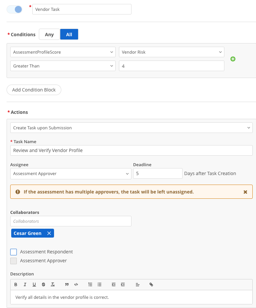Click the Add Condition Block button
Screen dimensions: 256x308
34,90
